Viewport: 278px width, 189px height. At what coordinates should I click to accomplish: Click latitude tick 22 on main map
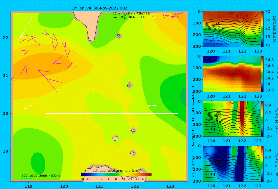click(x=6, y=38)
